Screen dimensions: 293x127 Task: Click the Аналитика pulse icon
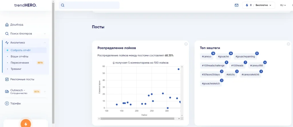point(7,42)
